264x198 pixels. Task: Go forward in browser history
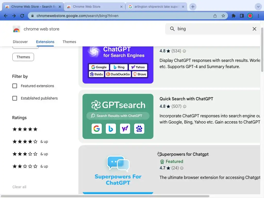[x=14, y=16]
